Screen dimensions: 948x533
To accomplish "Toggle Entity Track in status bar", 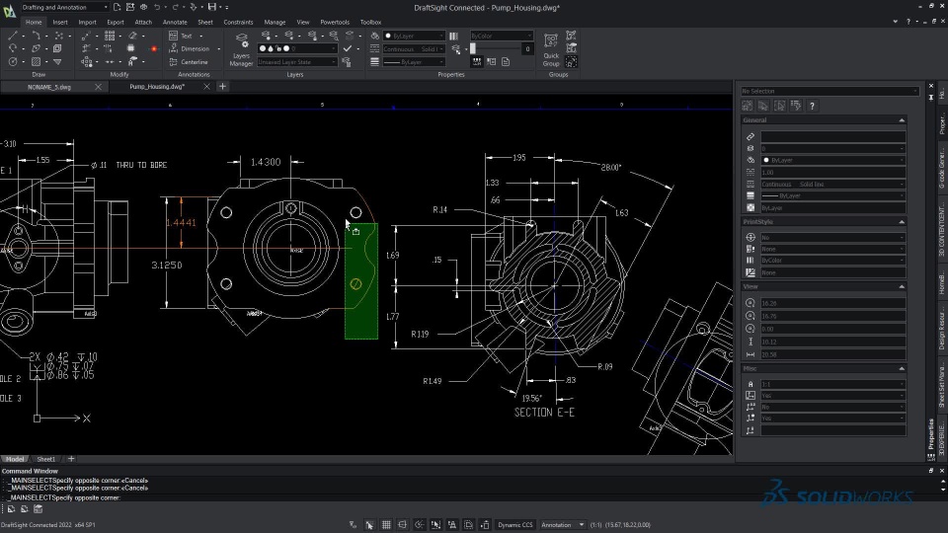I will click(x=451, y=525).
